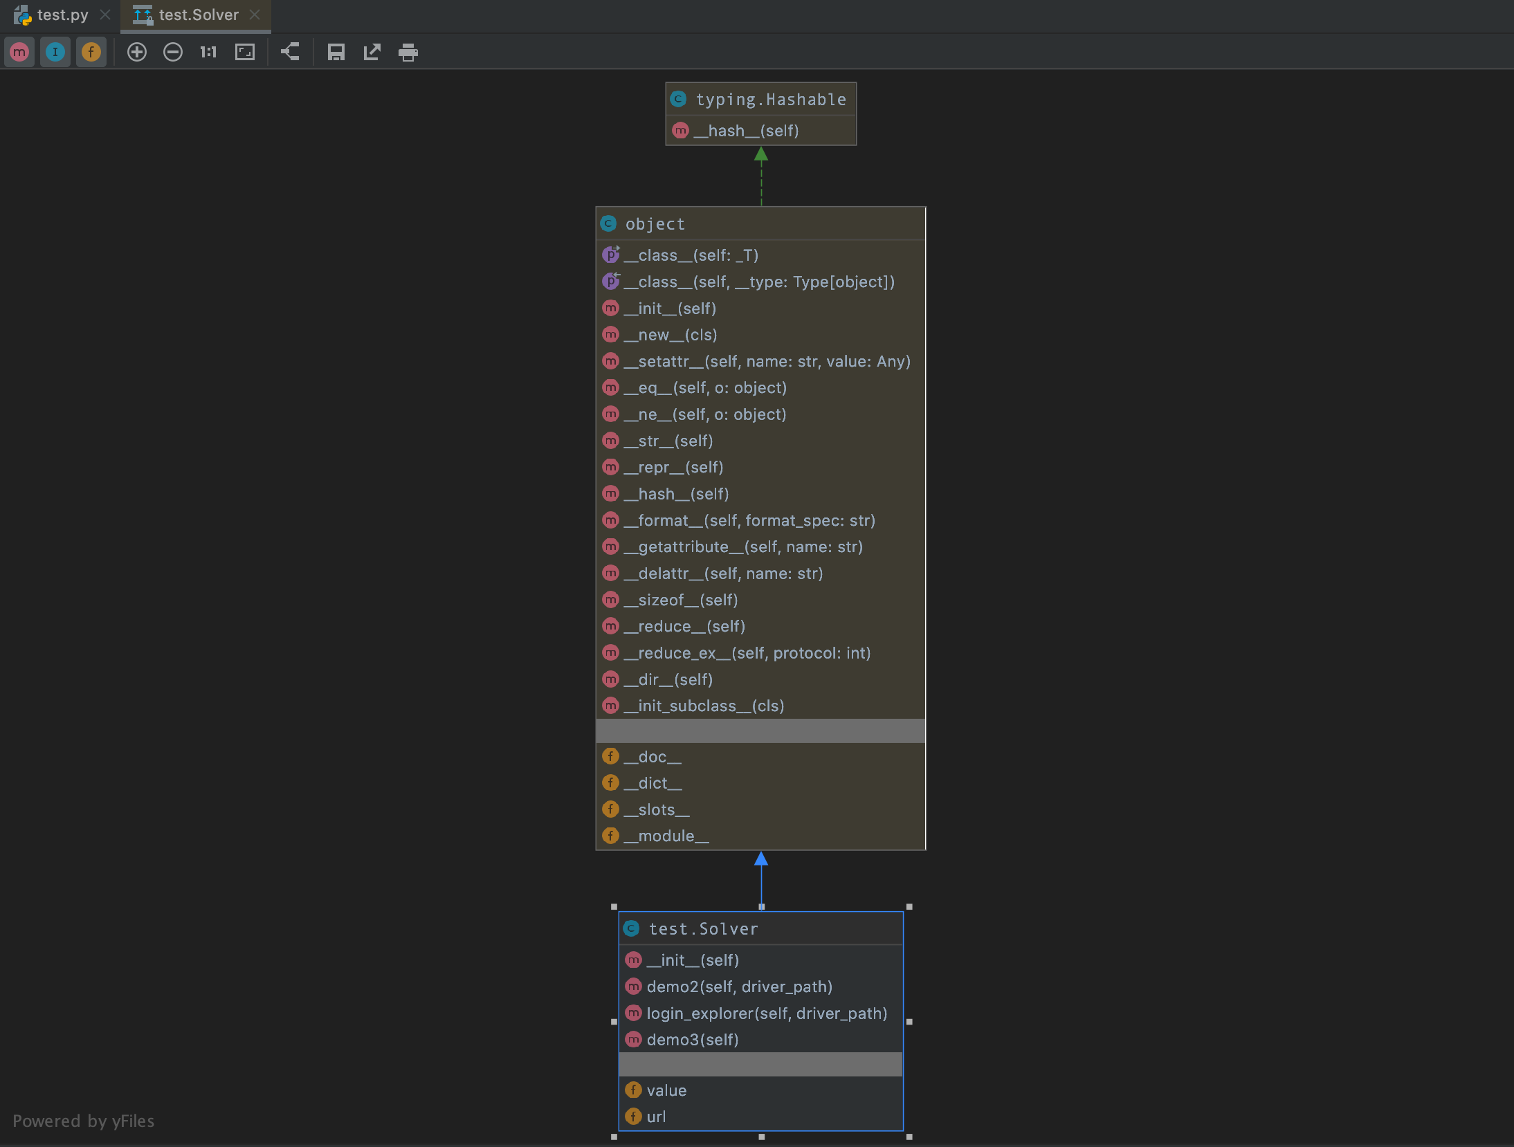Click field icon beside url
The image size is (1514, 1147).
633,1116
